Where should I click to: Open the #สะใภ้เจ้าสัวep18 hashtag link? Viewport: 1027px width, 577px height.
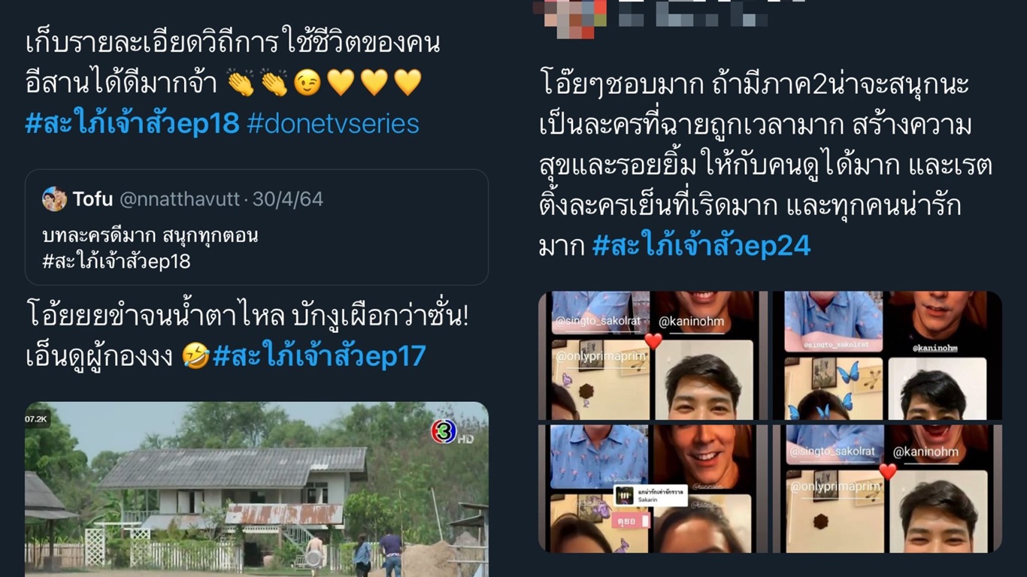[x=132, y=123]
